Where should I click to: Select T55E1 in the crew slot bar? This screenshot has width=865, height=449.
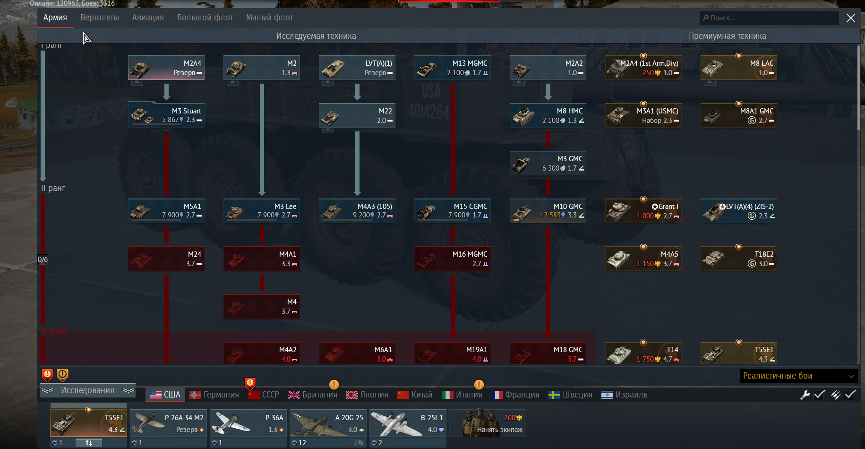tap(88, 423)
